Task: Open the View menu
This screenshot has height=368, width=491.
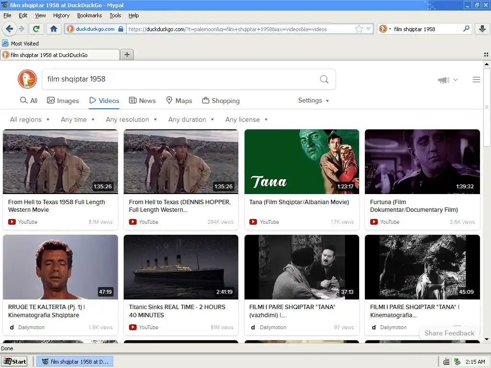Action: pos(40,15)
